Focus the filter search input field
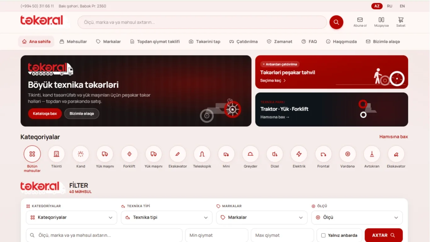The image size is (430, 242). 104,235
